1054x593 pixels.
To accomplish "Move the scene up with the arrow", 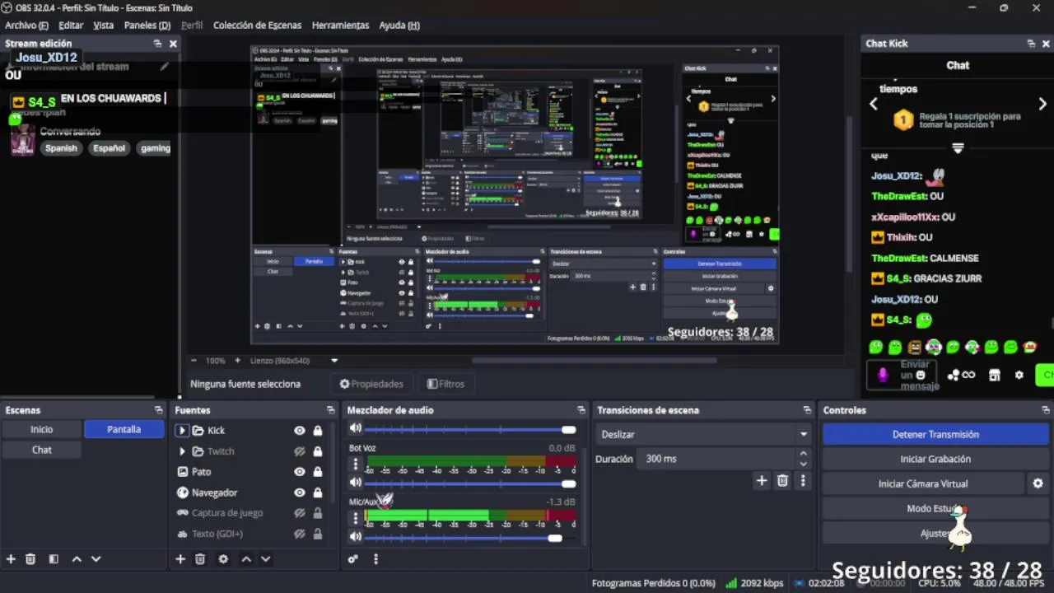I will pyautogui.click(x=77, y=559).
